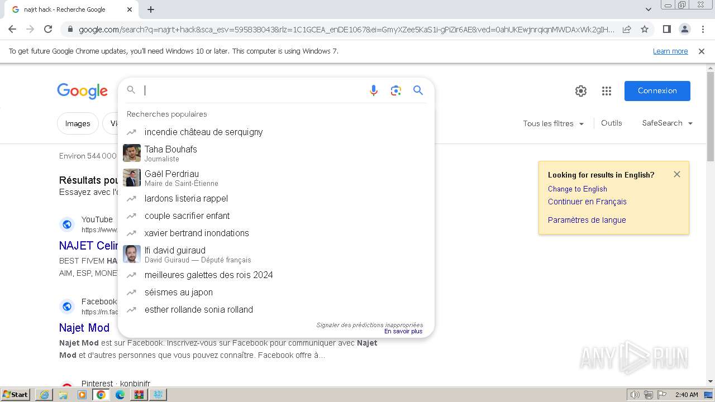Open Google Lens image search icon

tap(396, 90)
